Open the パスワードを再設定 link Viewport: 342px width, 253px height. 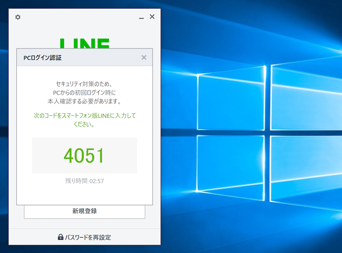[x=88, y=237]
